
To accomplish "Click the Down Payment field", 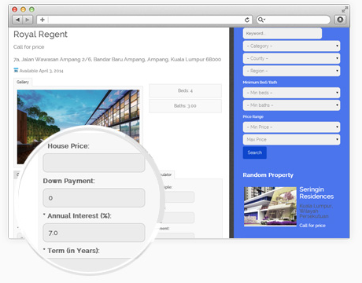I will coord(94,198).
